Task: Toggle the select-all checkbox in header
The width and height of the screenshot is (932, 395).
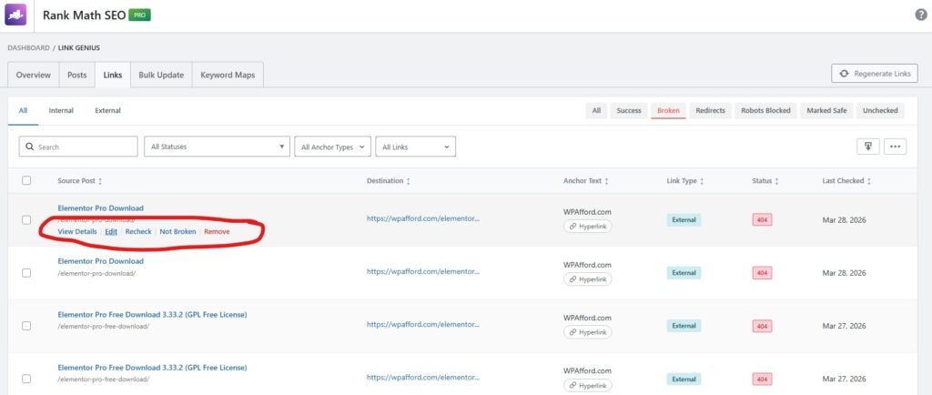Action: coord(26,181)
